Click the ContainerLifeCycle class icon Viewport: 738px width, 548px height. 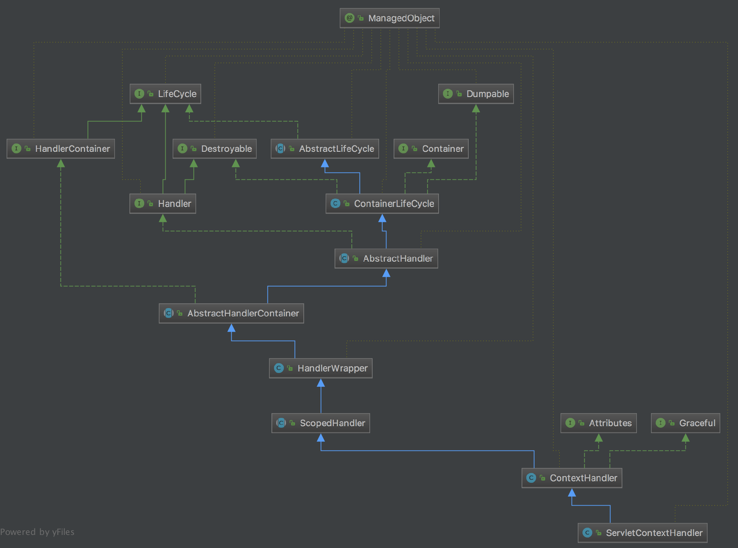point(335,204)
